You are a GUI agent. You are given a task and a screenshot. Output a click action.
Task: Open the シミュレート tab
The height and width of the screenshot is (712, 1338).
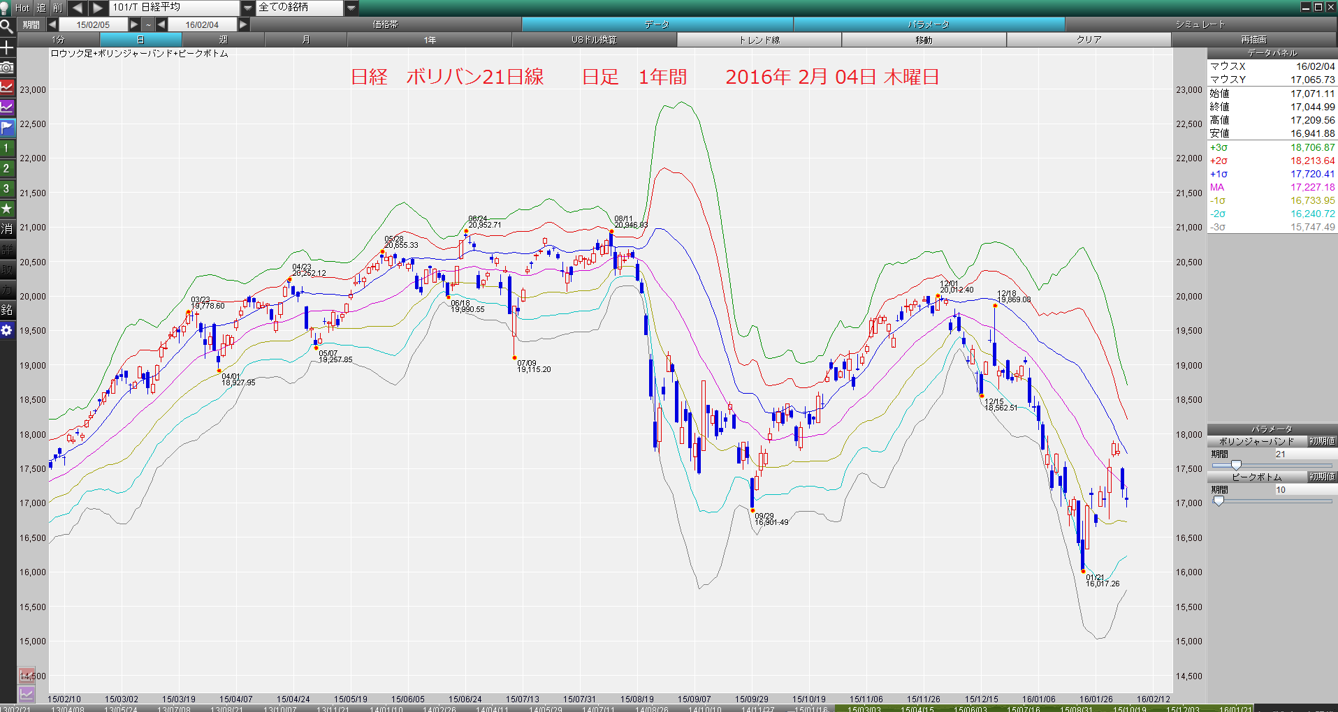1201,24
